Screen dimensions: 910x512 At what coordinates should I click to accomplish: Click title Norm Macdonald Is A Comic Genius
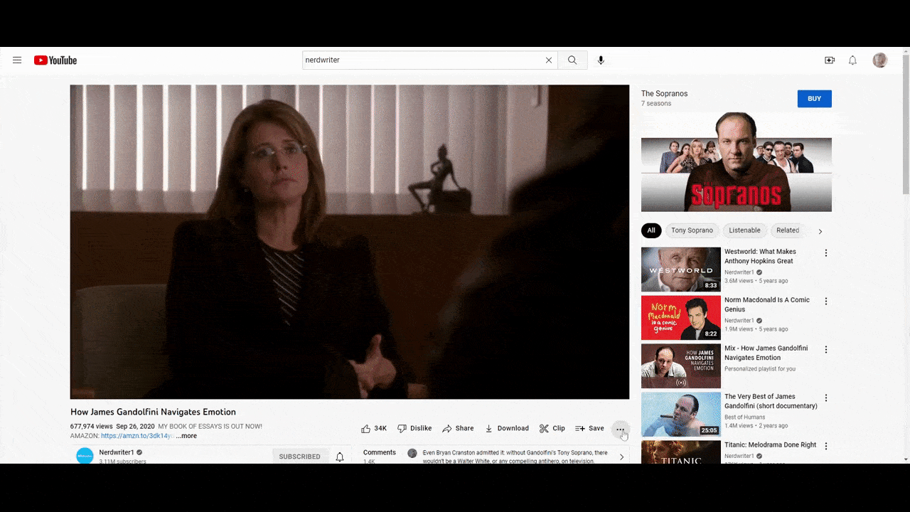coord(767,304)
